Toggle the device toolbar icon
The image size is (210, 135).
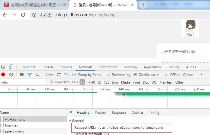pos(11,67)
